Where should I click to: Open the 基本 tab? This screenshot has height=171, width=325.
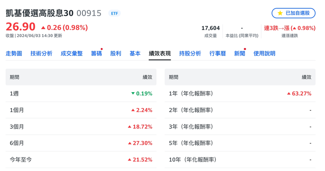click(135, 53)
